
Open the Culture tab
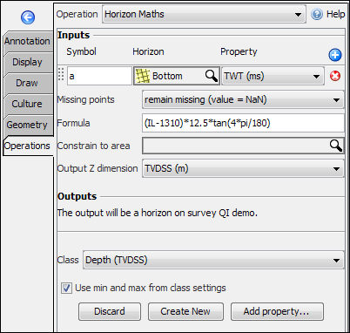[28, 104]
